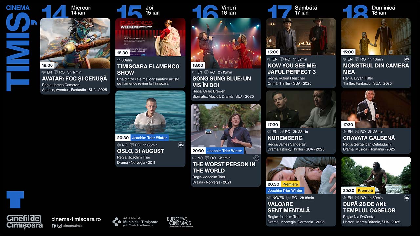Click the 15:00 showtime on Now You See Me
Viewport: 420px width, 236px height.
[x=273, y=52]
